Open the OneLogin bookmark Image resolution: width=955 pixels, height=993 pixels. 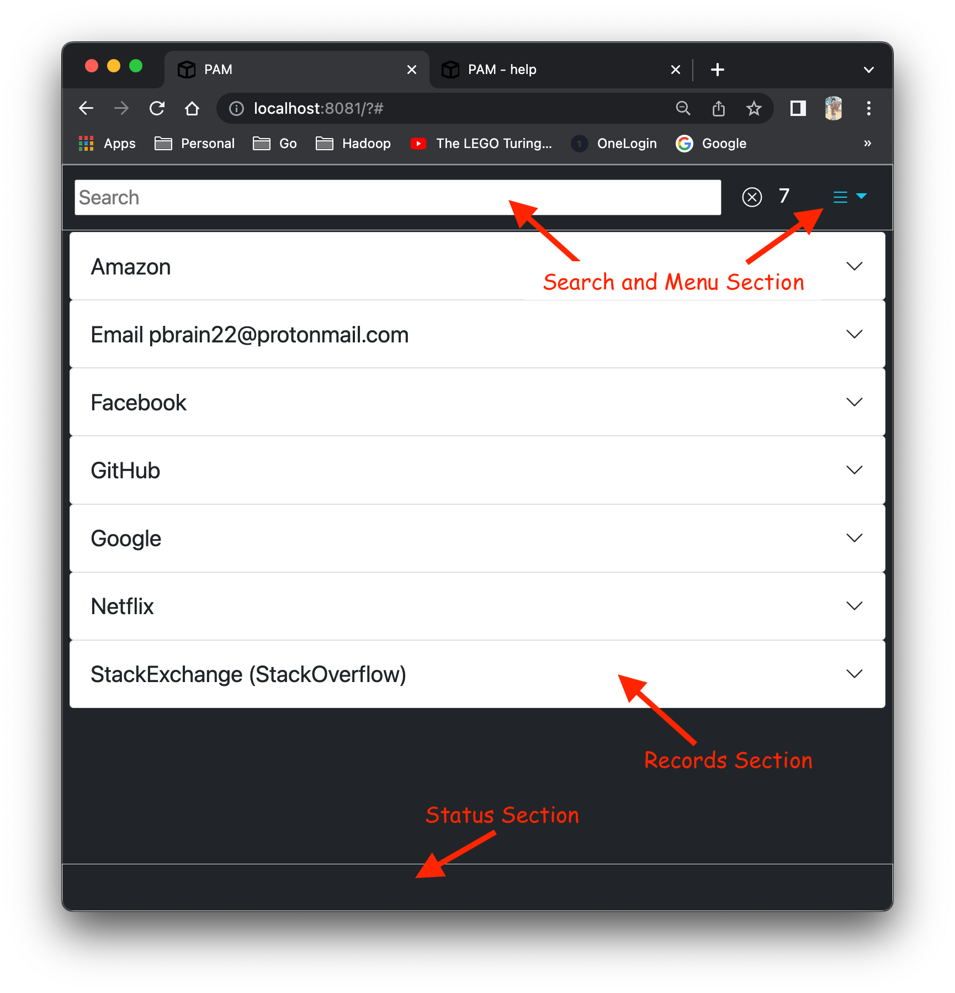[614, 144]
